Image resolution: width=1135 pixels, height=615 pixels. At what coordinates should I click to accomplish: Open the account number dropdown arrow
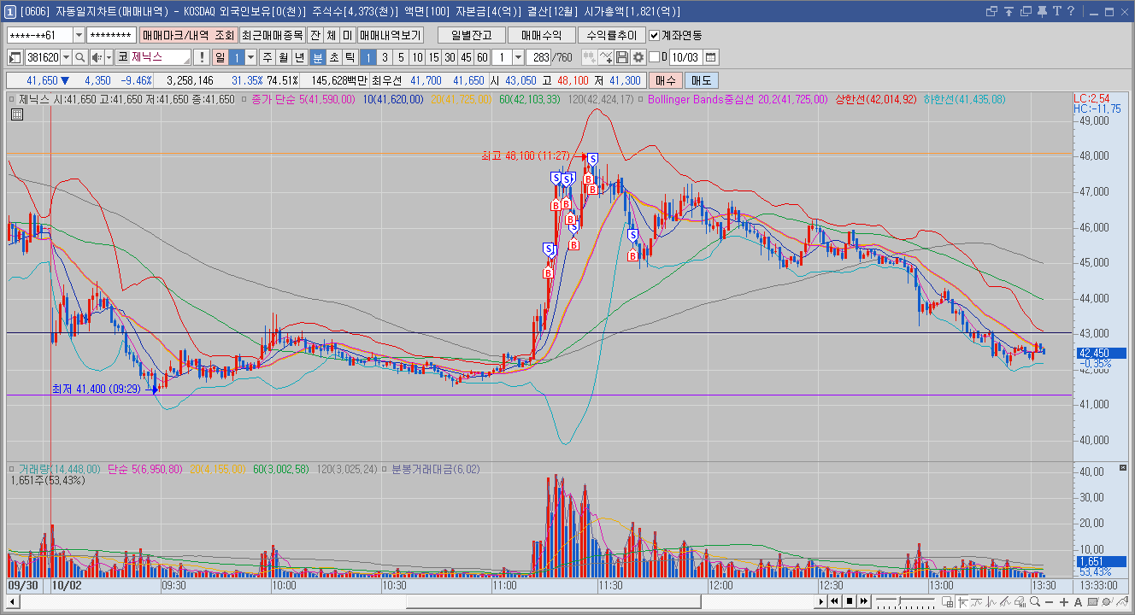(x=79, y=35)
